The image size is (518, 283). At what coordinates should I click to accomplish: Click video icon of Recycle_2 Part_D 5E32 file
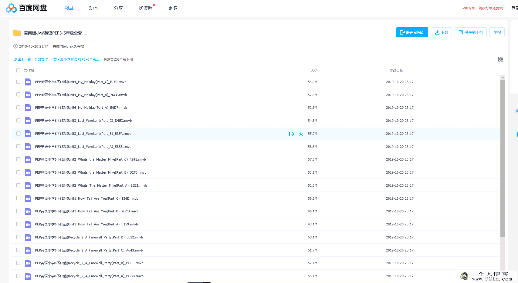click(28, 237)
